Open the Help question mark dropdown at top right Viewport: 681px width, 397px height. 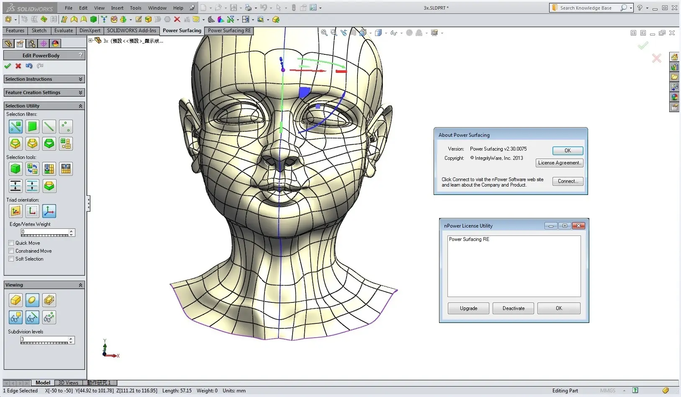[x=647, y=8]
